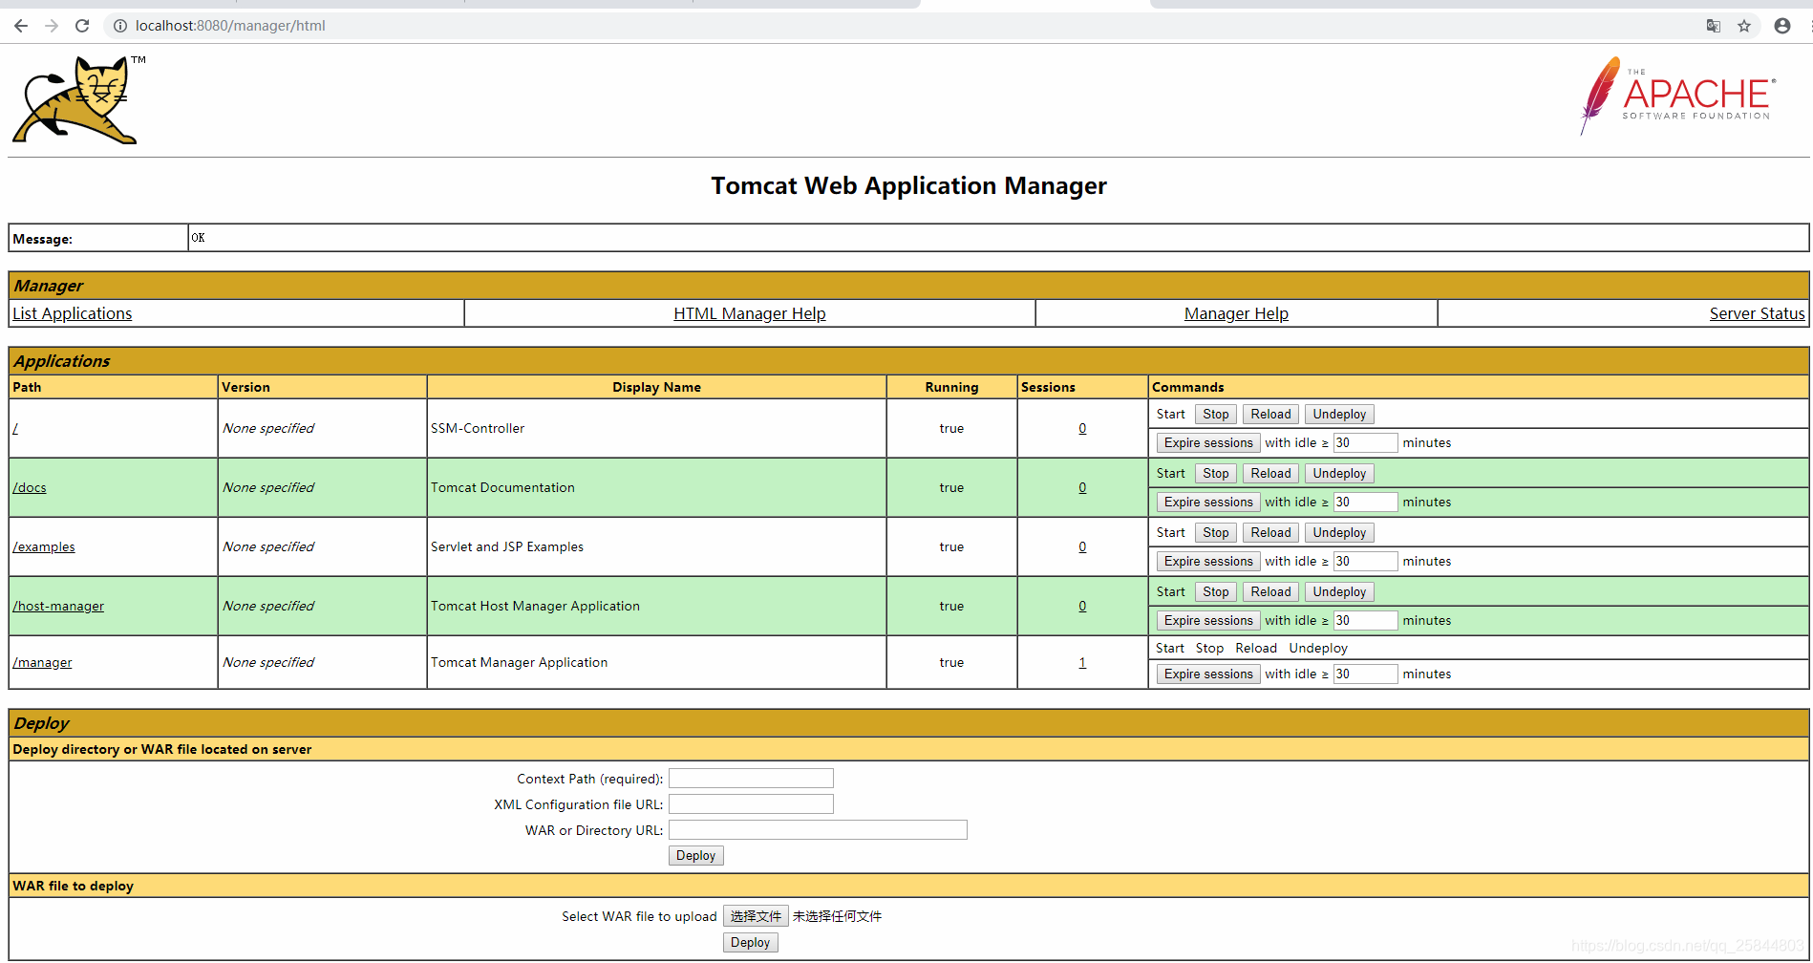Stop the Servlet and JSP Examples app
This screenshot has height=963, width=1813.
tap(1216, 532)
